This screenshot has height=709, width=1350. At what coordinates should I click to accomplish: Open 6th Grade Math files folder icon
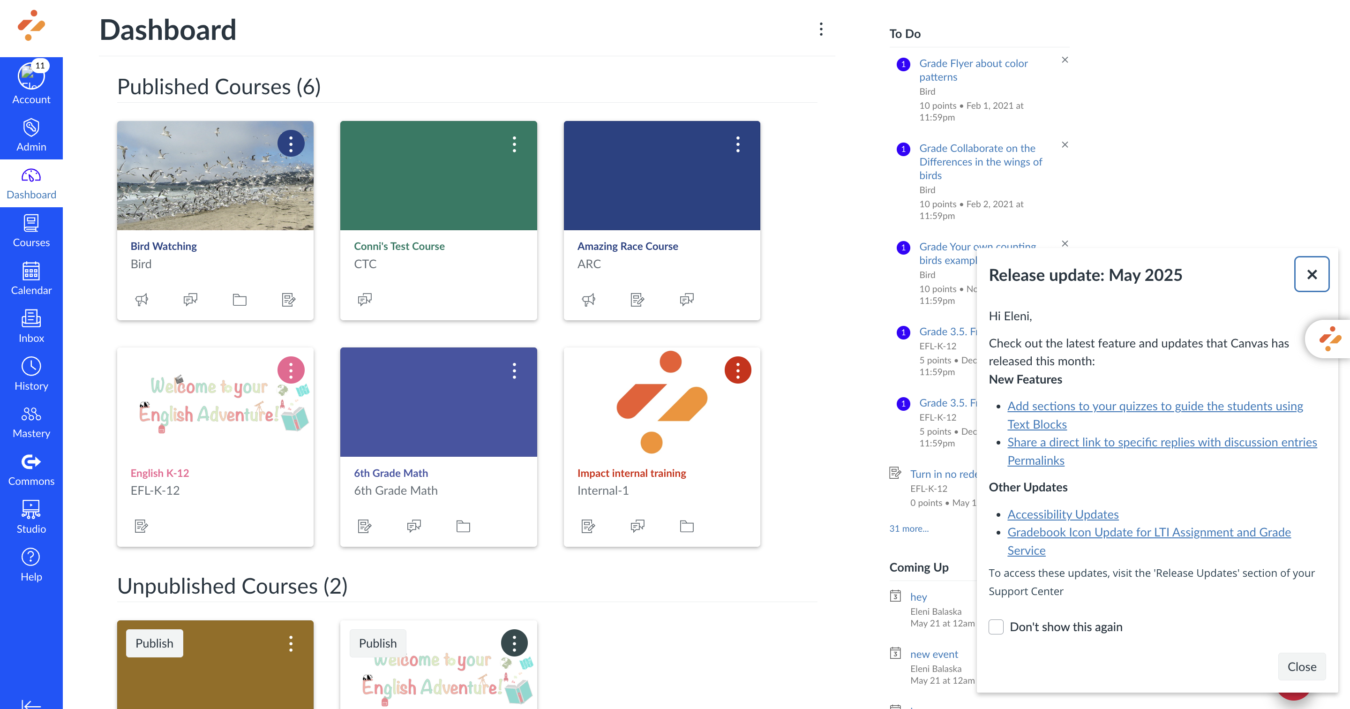463,526
